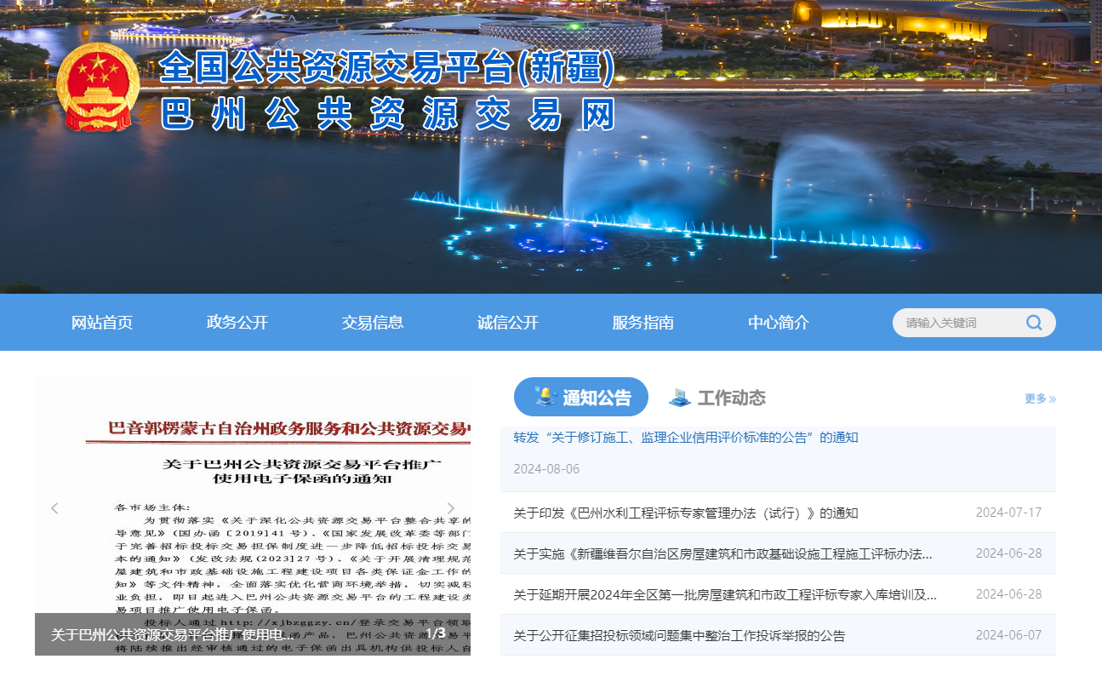
Task: Open the 诚信公开 menu
Action: tap(506, 323)
